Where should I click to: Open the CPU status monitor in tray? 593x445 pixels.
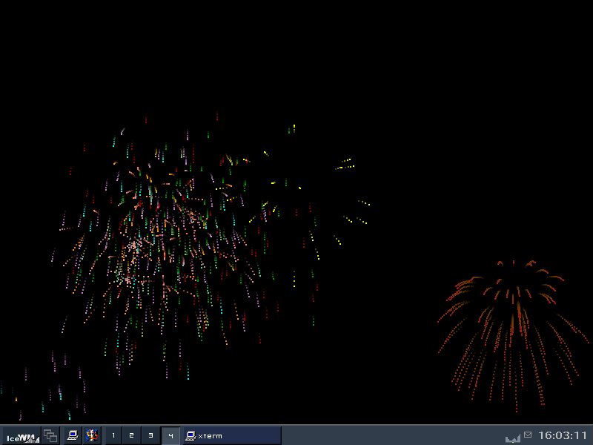pyautogui.click(x=512, y=437)
